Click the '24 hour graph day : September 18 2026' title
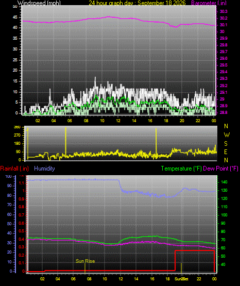240x286 pixels. pos(137,3)
